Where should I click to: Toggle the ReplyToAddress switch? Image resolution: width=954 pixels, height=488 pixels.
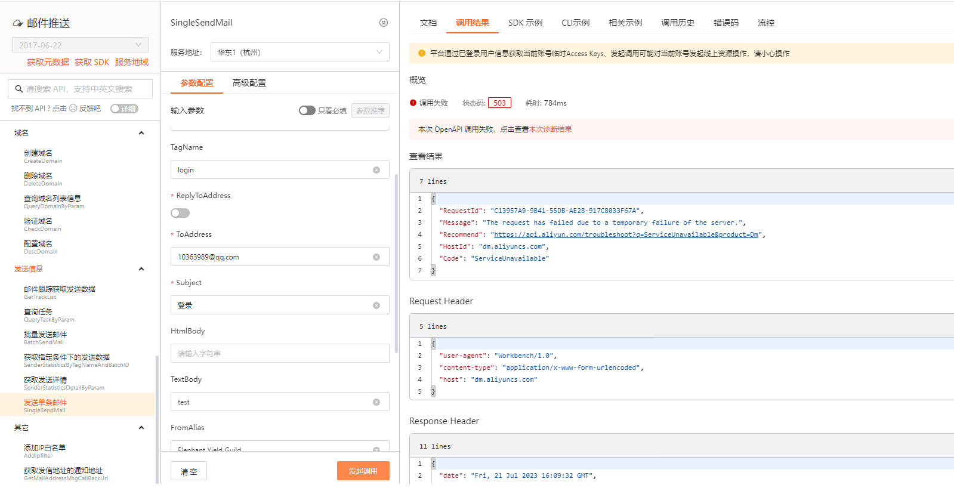point(180,213)
